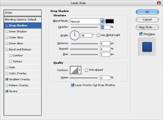163x120 pixels.
Task: Select the Pattern Overlay style row
Action: (23, 85)
